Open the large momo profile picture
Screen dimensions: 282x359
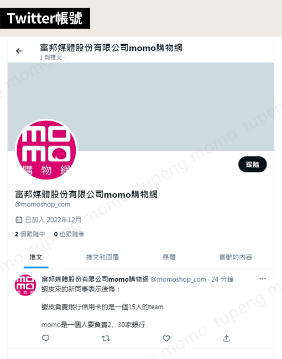pyautogui.click(x=46, y=150)
